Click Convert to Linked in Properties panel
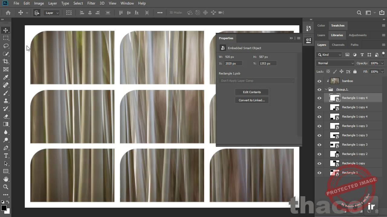The image size is (387, 217). (x=252, y=100)
